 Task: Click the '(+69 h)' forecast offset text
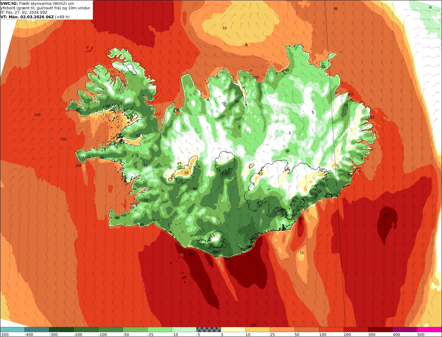click(x=61, y=17)
